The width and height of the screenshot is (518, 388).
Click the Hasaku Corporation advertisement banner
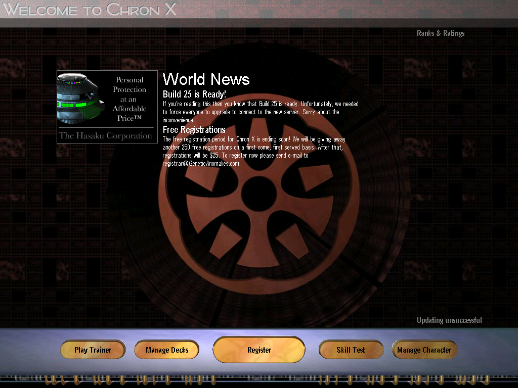click(107, 107)
